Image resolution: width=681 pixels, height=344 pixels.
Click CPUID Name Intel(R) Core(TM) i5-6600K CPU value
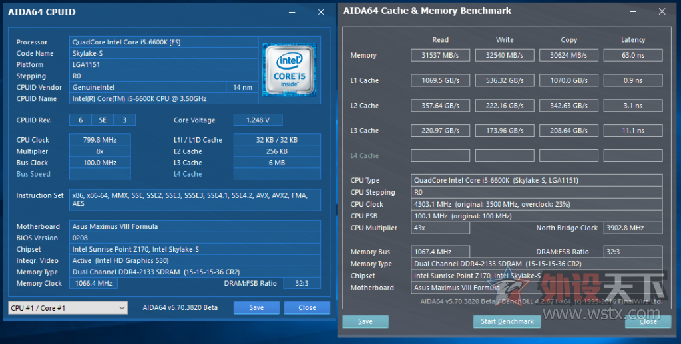pos(164,98)
